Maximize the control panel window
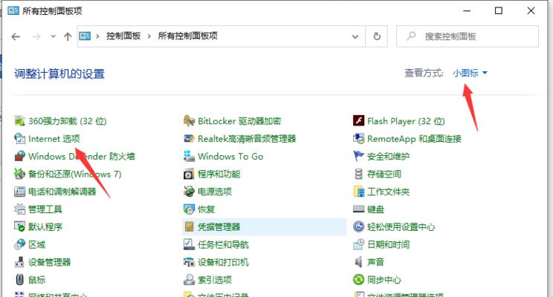553x297 pixels. click(x=498, y=10)
